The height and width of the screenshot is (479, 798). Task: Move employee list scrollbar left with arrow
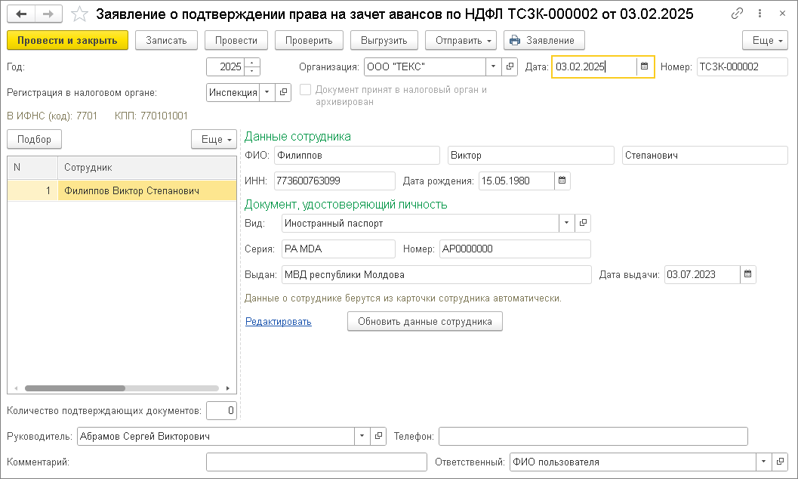pos(16,388)
